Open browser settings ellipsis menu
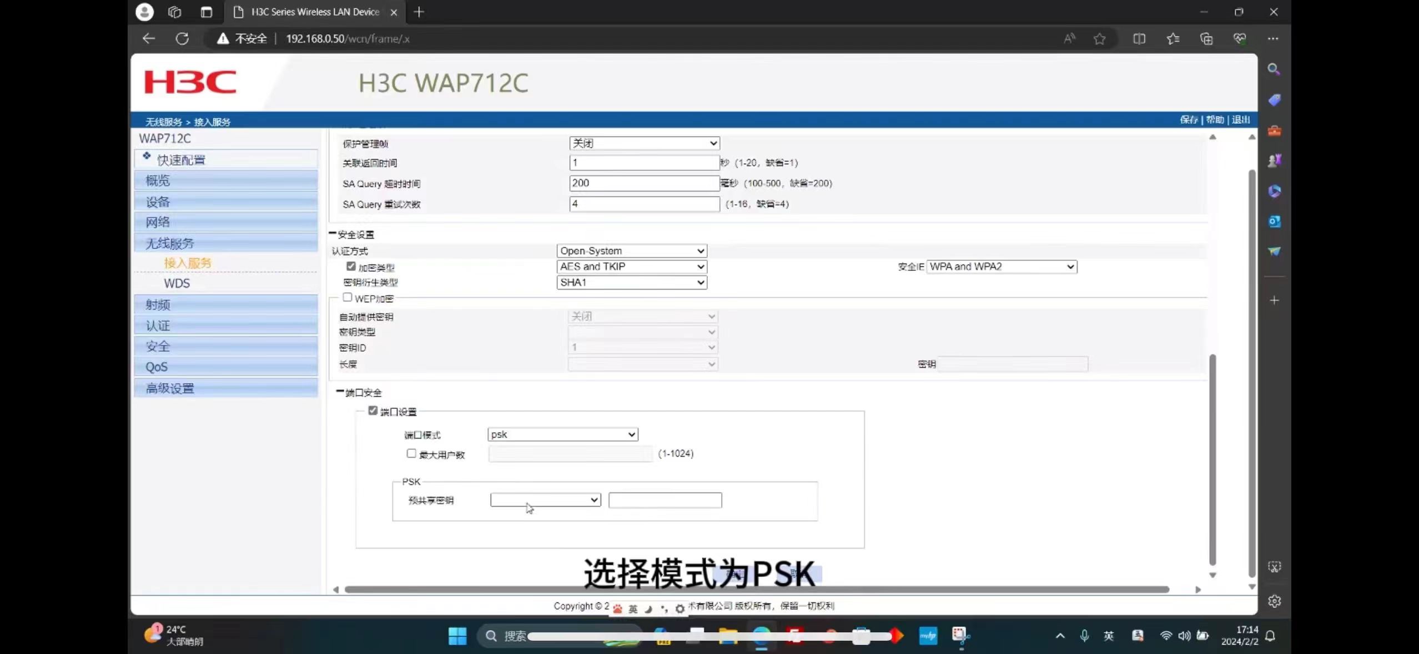Screen dimensions: 1419x654 1273,39
